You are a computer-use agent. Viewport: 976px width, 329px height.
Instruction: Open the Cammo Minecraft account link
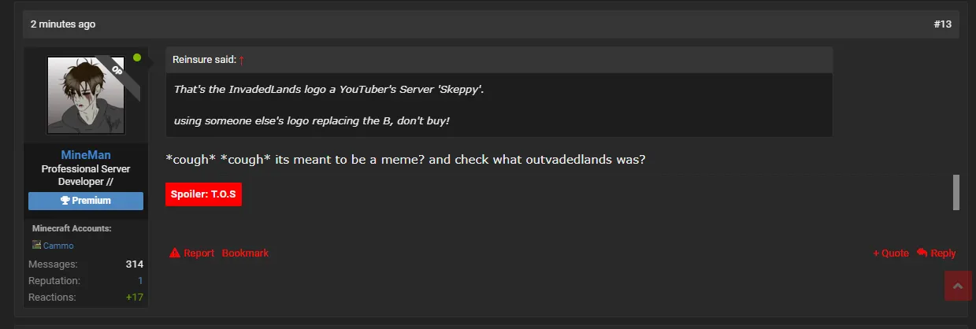coord(58,246)
